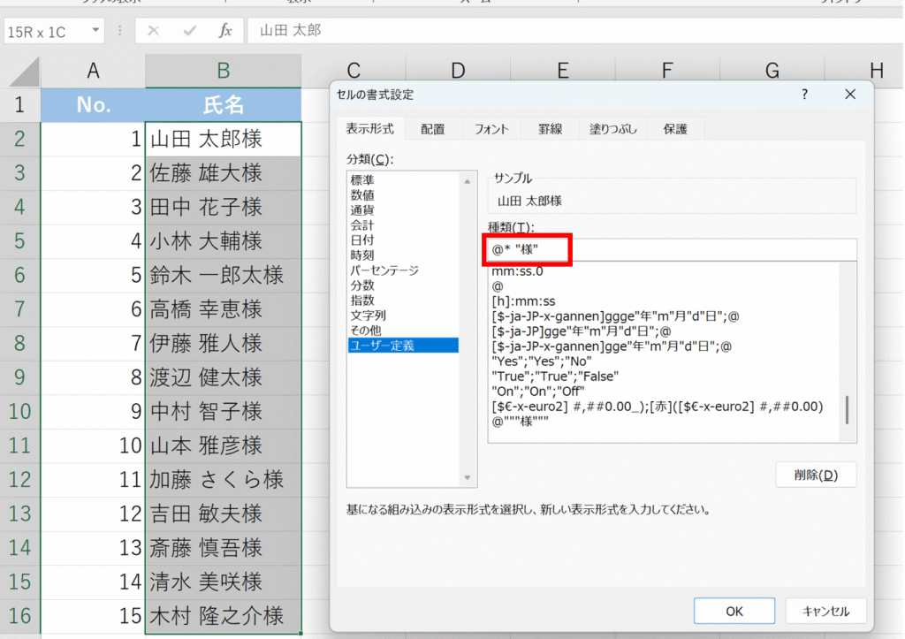
Task: Click the ? help icon in dialog
Action: 804,95
